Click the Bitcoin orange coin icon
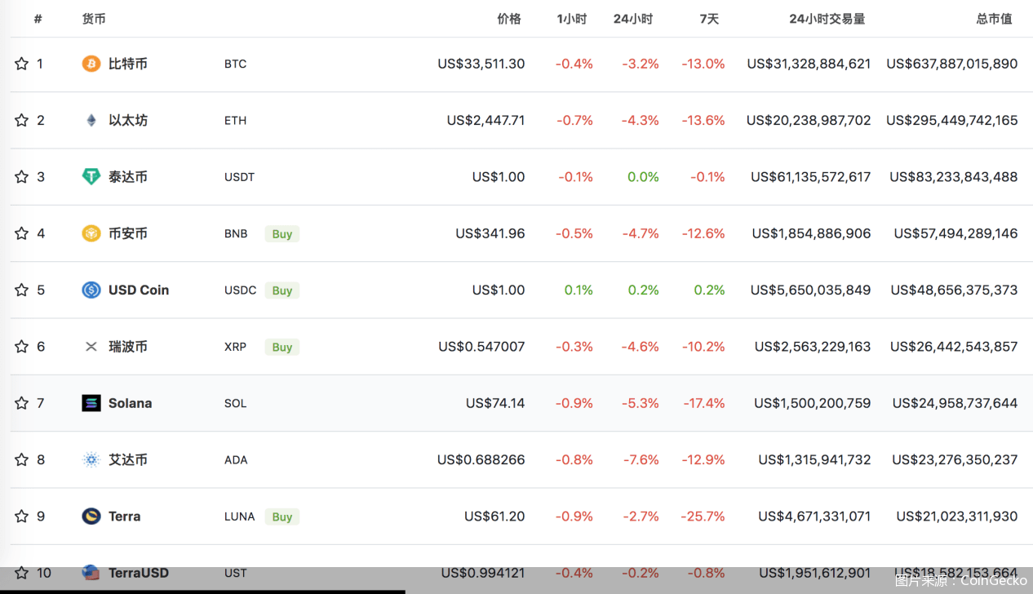Screen dimensions: 1033x594 point(91,64)
